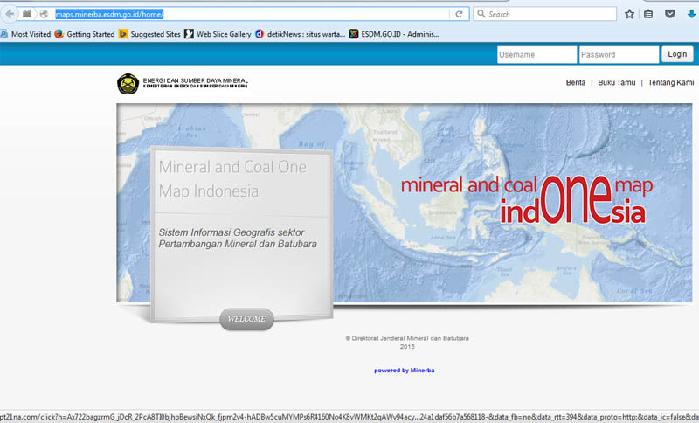
Task: Reload the page with the refresh icon
Action: pos(458,14)
